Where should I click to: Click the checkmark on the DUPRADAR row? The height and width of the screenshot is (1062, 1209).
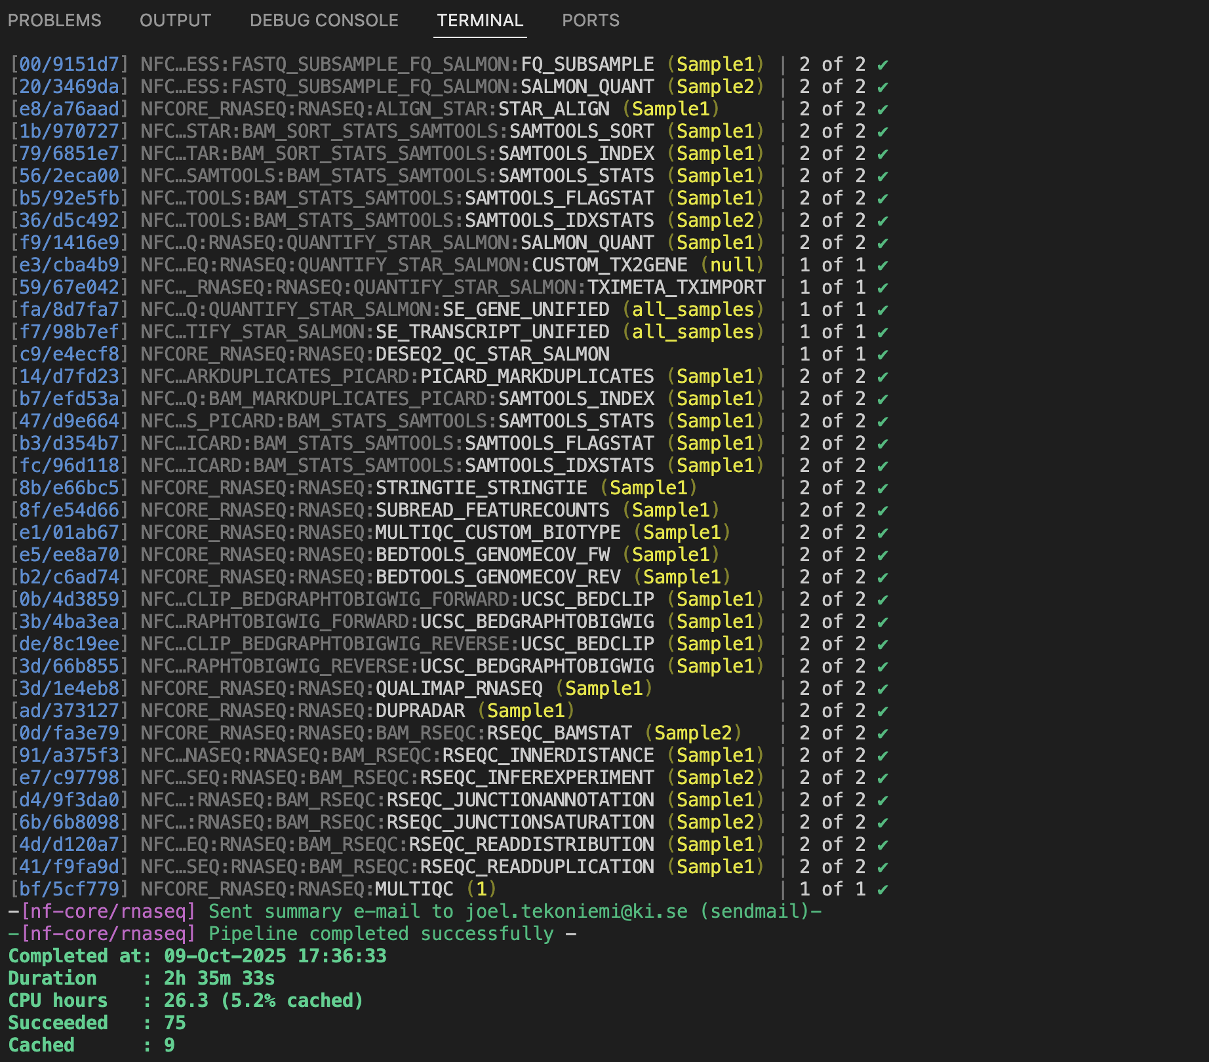882,711
